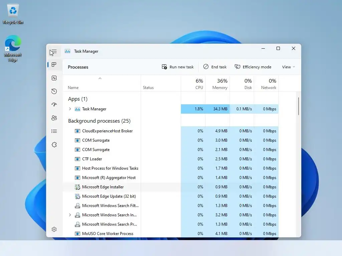Click the 4.9 MB memory cell
Viewport: 342px width, 256px height.
pos(217,131)
